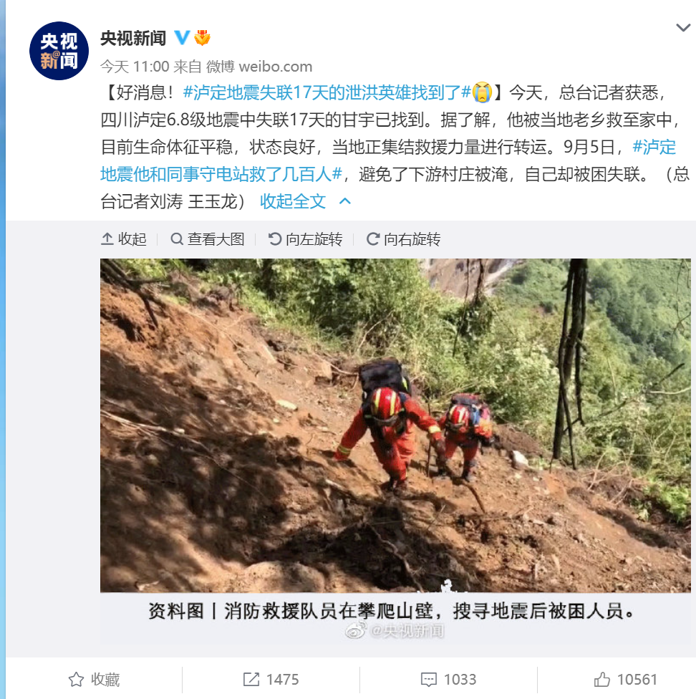Viewport: 696px width, 699px height.
Task: Open the 央视新闻 profile avatar
Action: pos(59,51)
